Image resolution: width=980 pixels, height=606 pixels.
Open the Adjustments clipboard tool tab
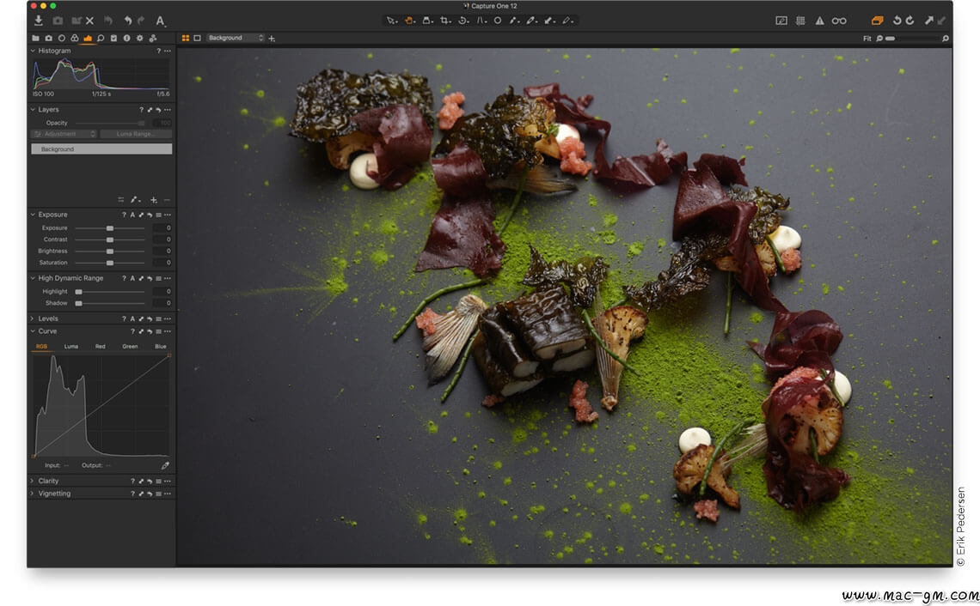pos(113,38)
